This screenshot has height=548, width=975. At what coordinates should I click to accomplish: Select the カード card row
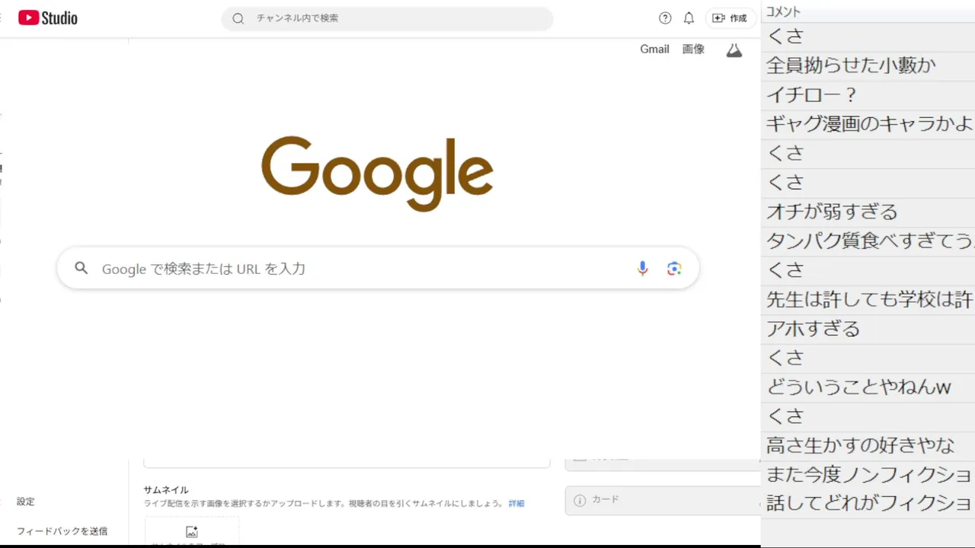tap(663, 500)
